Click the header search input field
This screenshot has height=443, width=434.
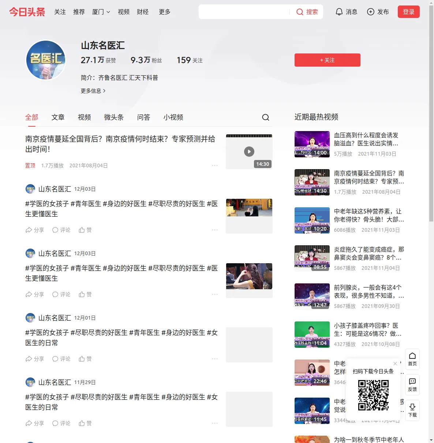coord(244,12)
